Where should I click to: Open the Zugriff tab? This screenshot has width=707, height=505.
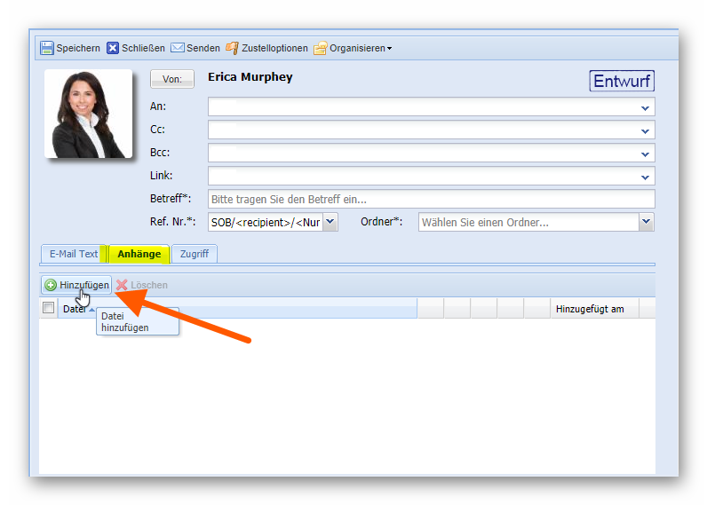click(x=194, y=254)
